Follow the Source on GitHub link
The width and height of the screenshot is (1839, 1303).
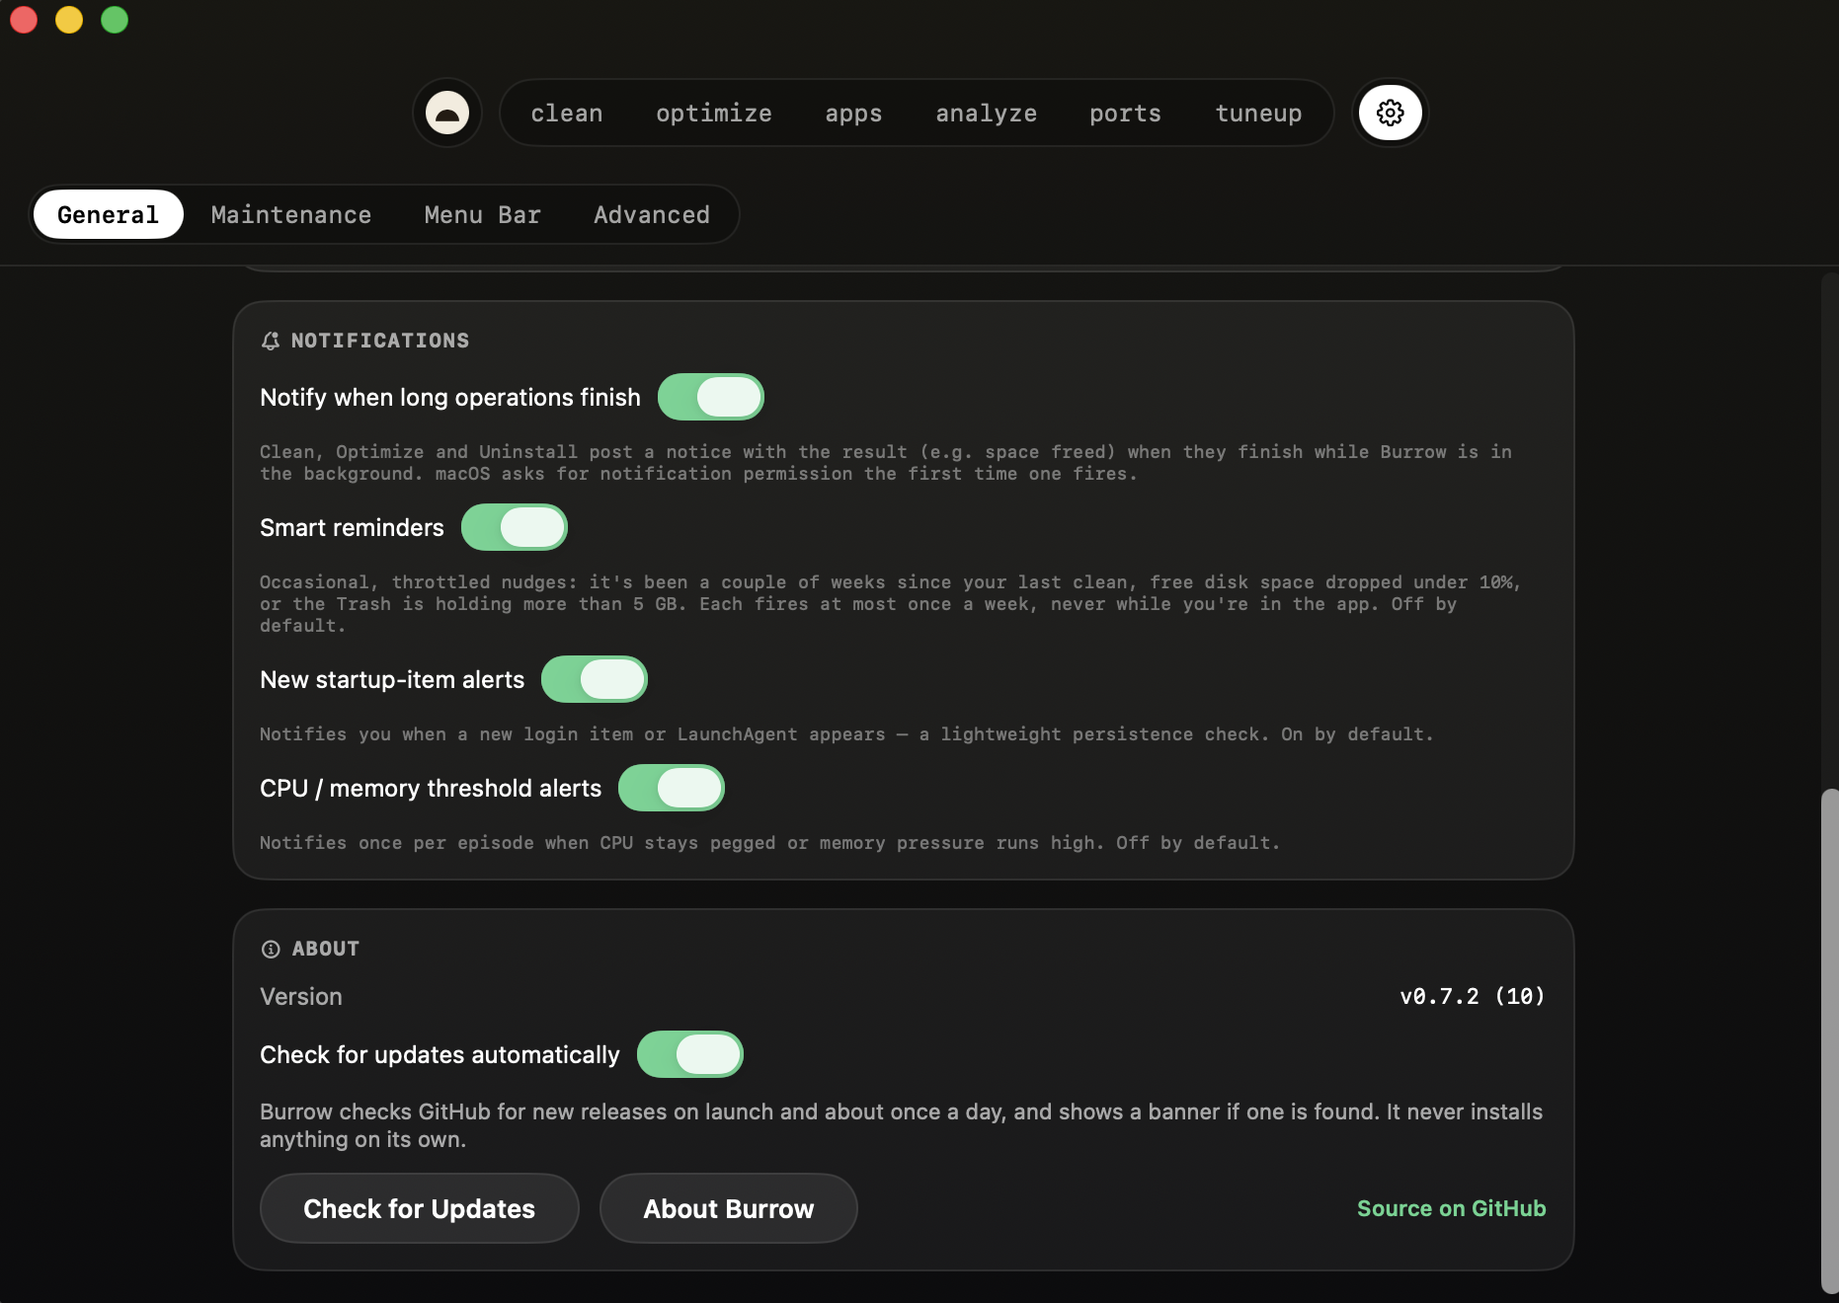[1452, 1208]
